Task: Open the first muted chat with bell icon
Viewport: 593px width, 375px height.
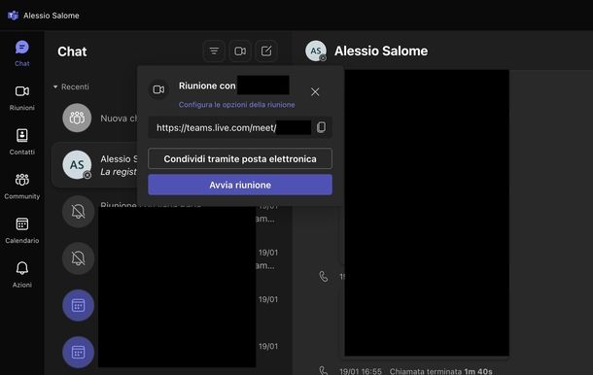Action: (x=79, y=212)
